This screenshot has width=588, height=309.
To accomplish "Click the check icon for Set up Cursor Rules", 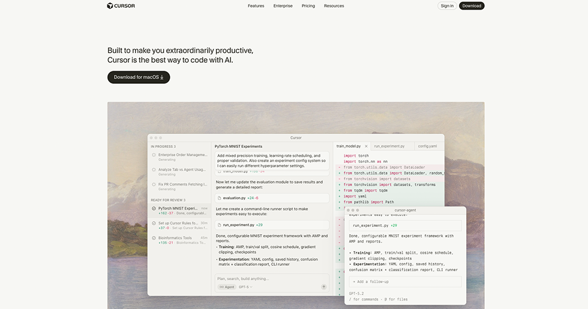I will pos(154,223).
